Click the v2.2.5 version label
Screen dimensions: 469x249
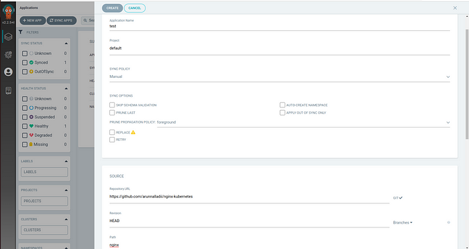8,23
